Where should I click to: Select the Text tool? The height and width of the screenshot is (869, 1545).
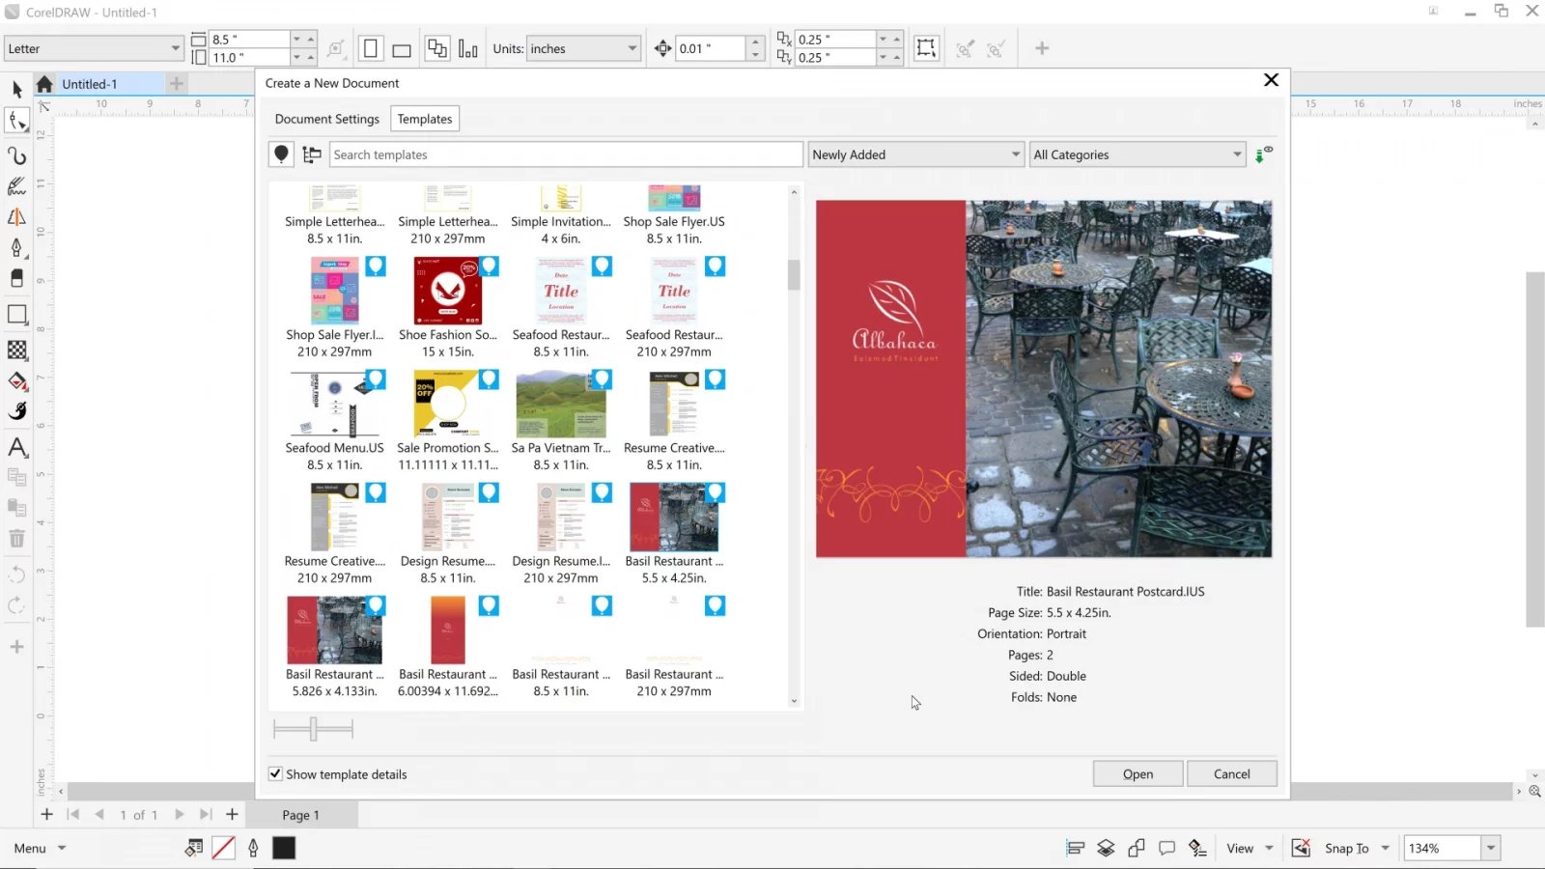16,446
